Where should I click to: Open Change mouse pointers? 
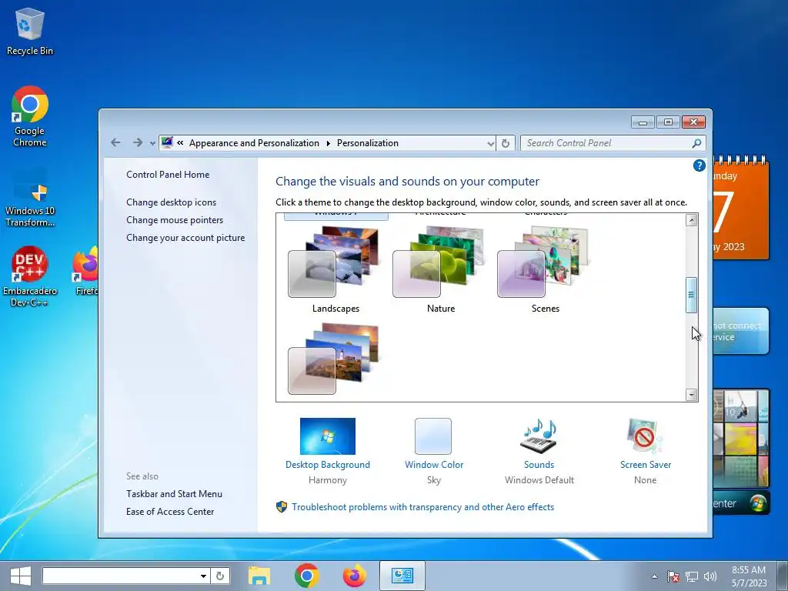point(175,219)
